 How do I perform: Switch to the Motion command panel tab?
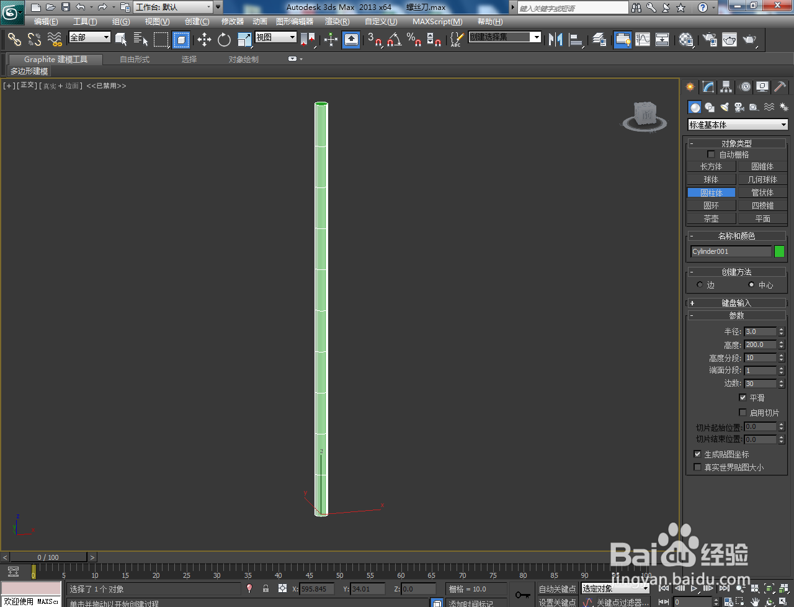745,87
